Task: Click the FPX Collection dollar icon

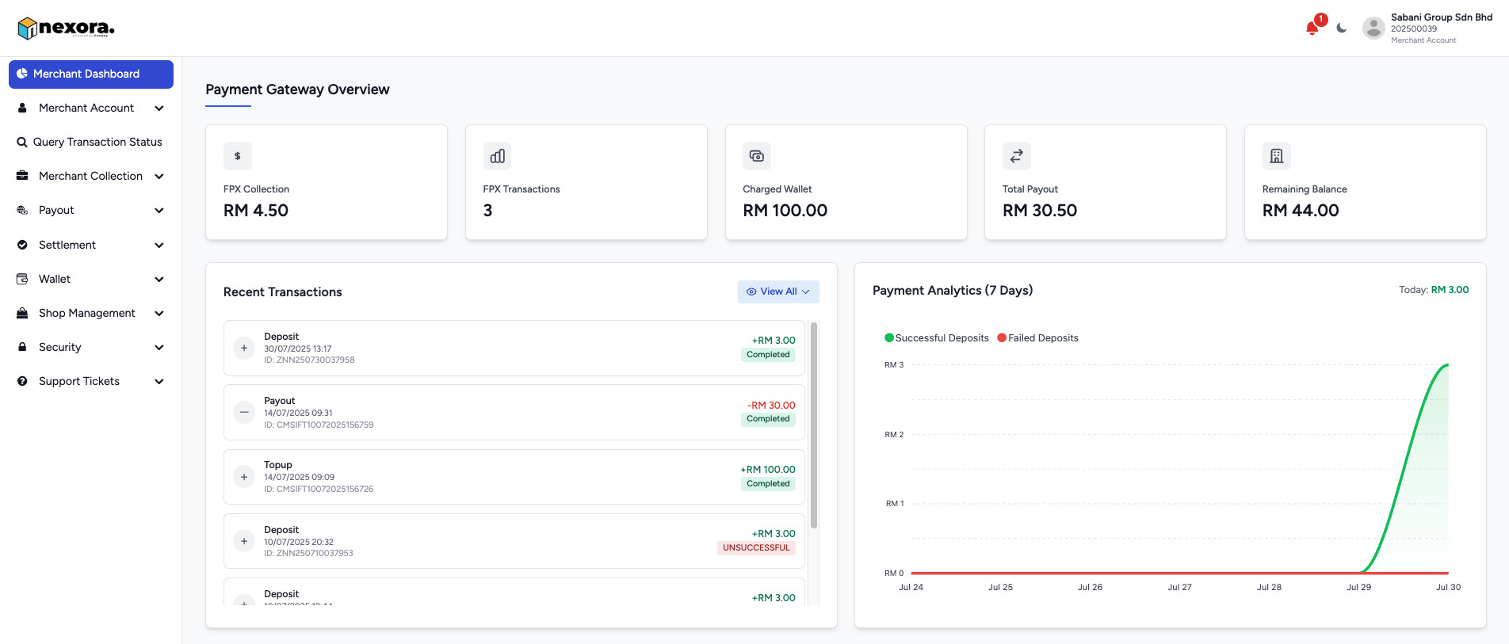Action: point(238,156)
